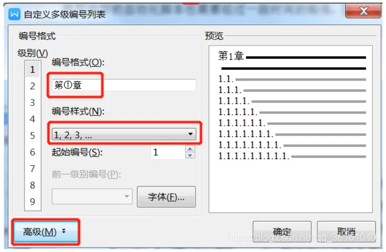
Task: Increase 起始编号 with the up arrow
Action: coord(190,149)
